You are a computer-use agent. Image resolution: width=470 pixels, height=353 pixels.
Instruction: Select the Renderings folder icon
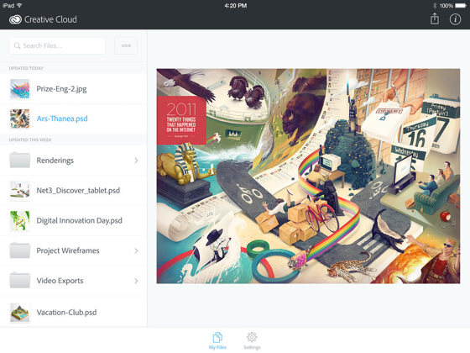[x=20, y=160]
